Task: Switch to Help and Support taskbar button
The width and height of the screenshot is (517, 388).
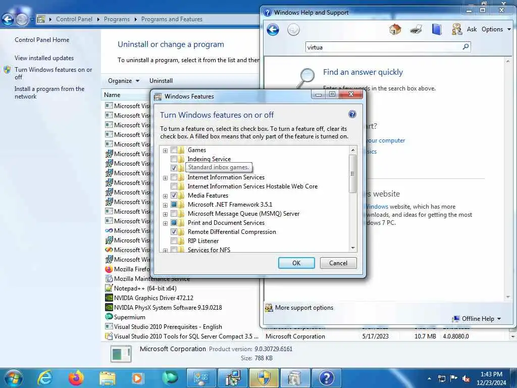Action: click(327, 378)
